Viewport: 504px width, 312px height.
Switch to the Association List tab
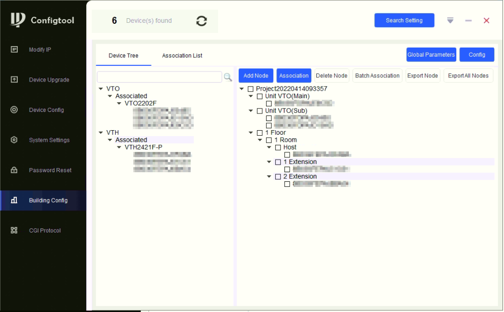(182, 56)
